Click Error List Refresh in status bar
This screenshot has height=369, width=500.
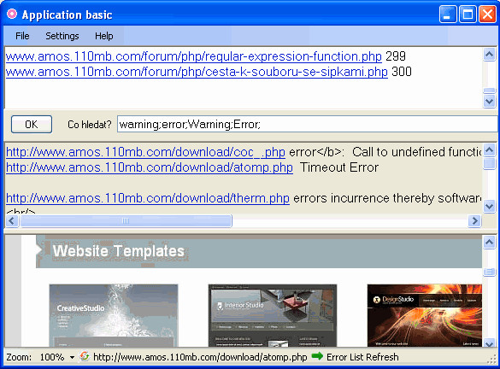point(362,357)
